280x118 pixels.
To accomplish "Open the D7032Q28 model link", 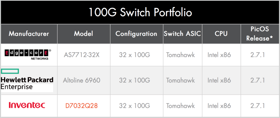I will (x=81, y=106).
